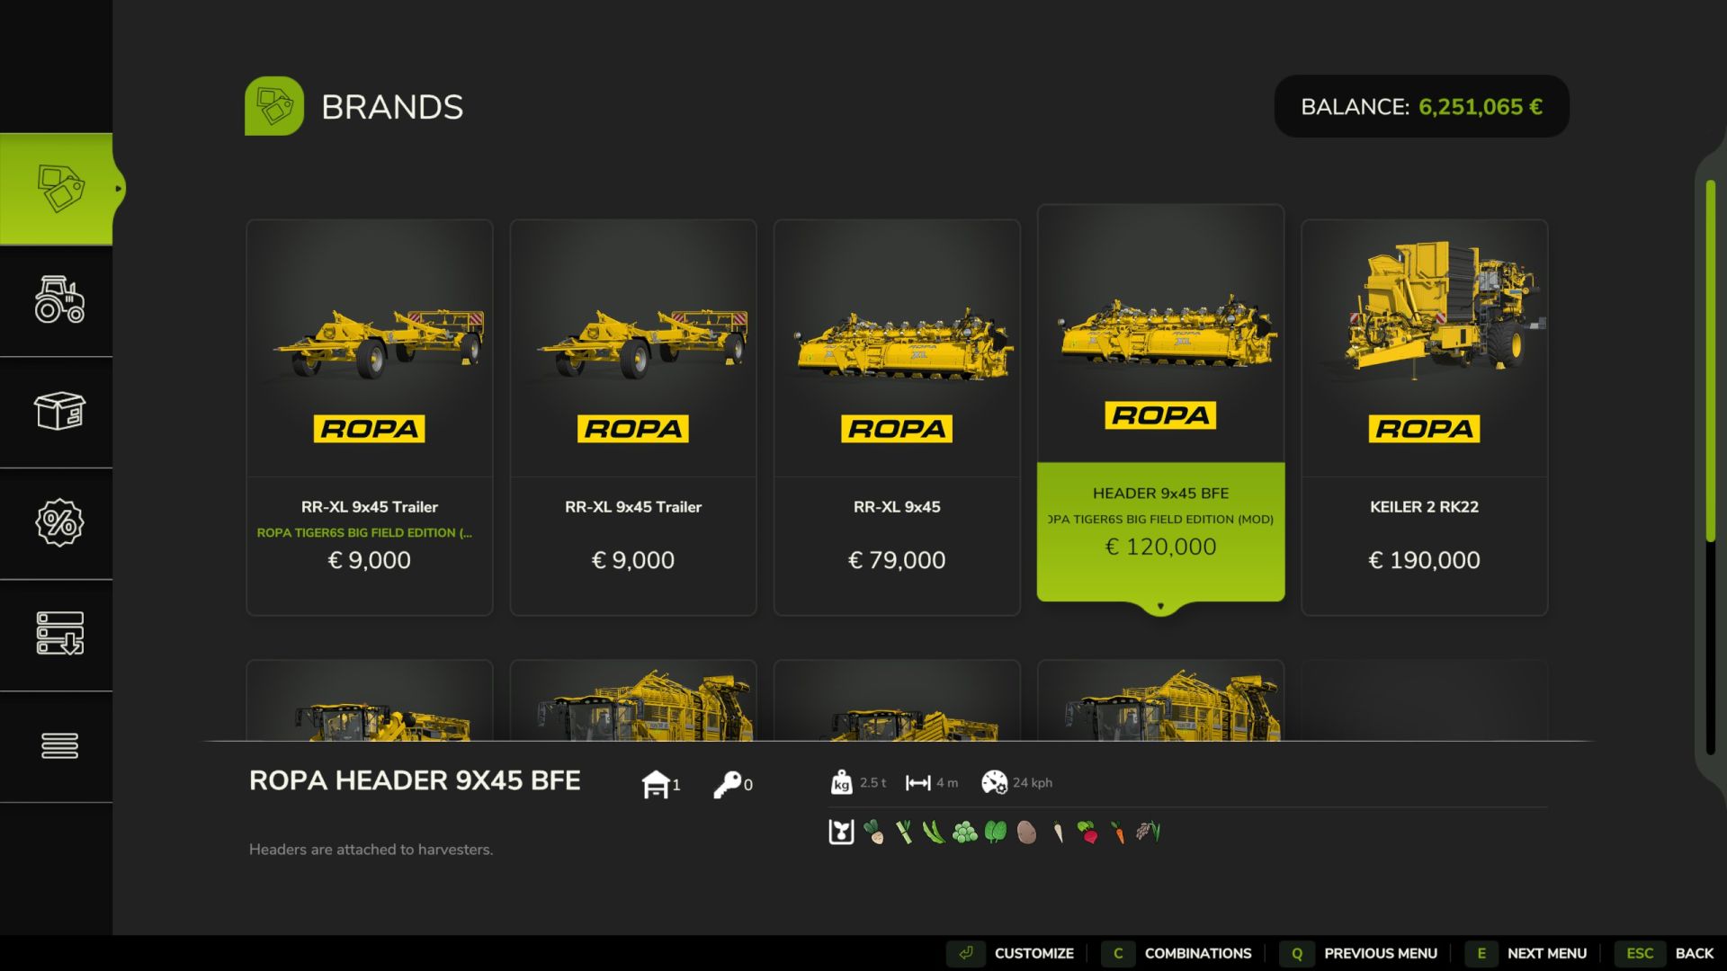Screen dimensions: 1727x971
Task: Click the carrot crop type icon
Action: pos(1118,833)
